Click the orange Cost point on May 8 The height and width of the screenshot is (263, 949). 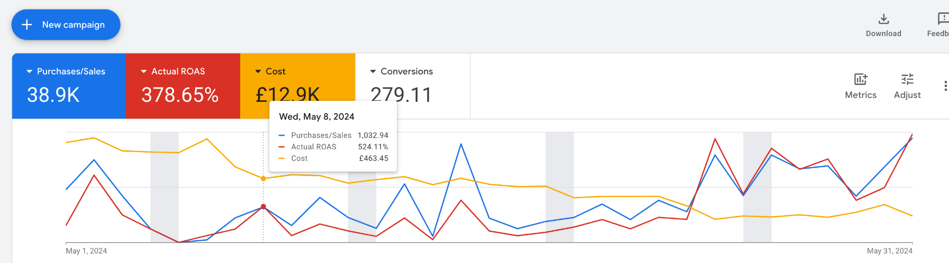[x=263, y=178]
